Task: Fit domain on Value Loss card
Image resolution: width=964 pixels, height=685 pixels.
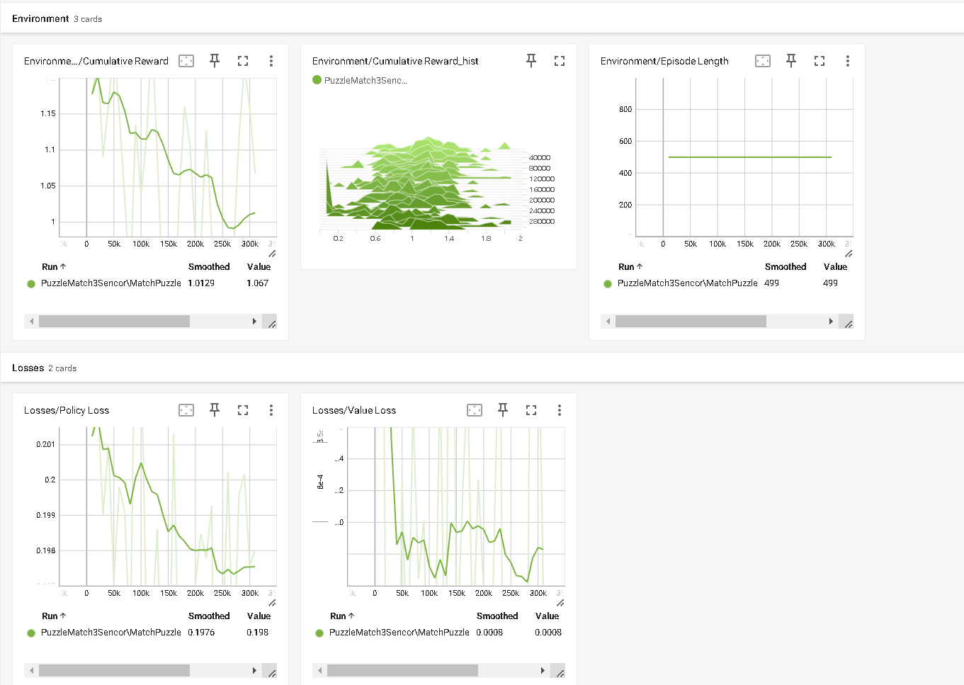Action: click(x=475, y=410)
